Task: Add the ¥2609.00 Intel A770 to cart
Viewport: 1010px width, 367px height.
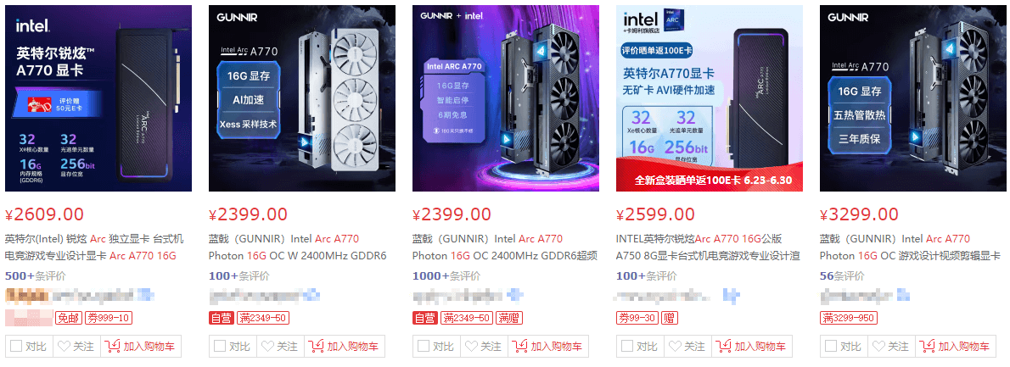Action: [140, 347]
